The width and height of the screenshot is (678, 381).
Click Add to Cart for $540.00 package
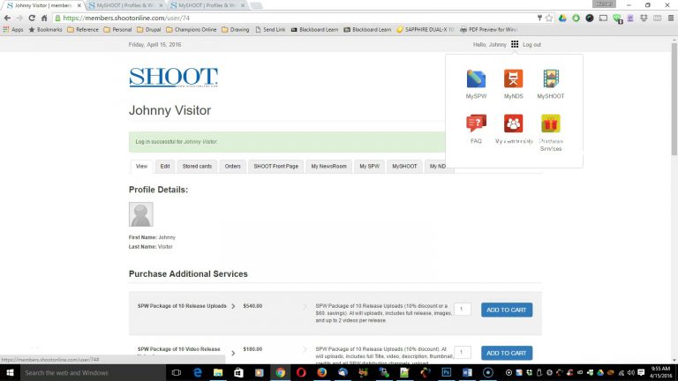tap(507, 310)
